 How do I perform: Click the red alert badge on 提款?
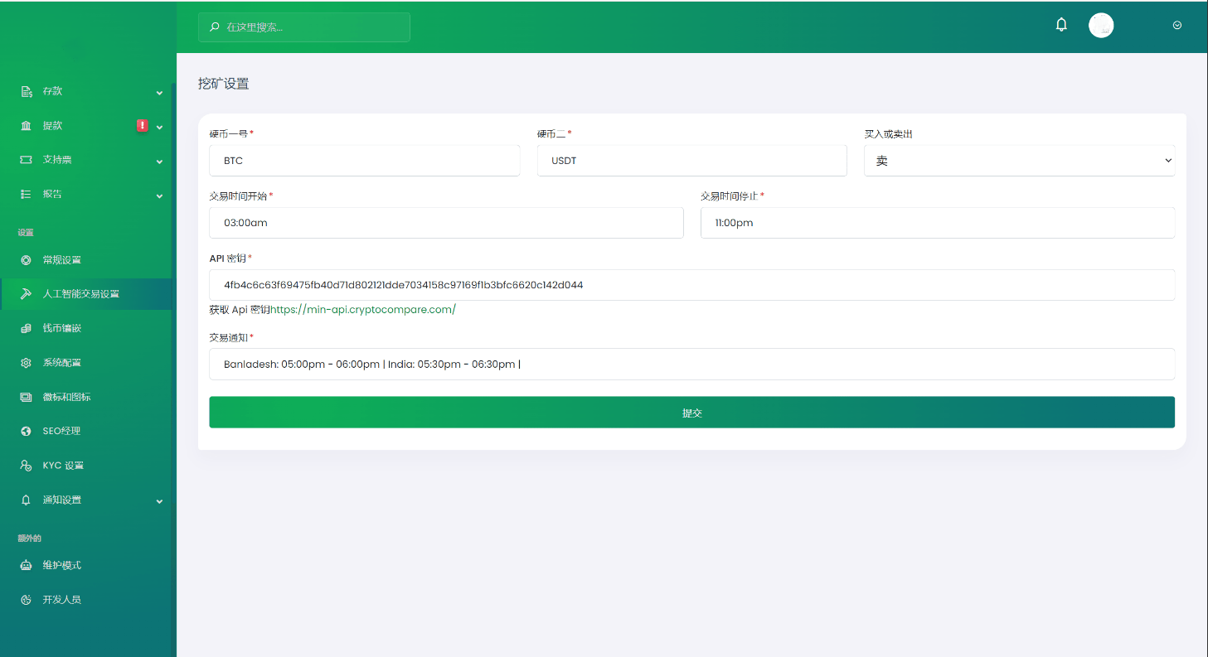coord(143,125)
